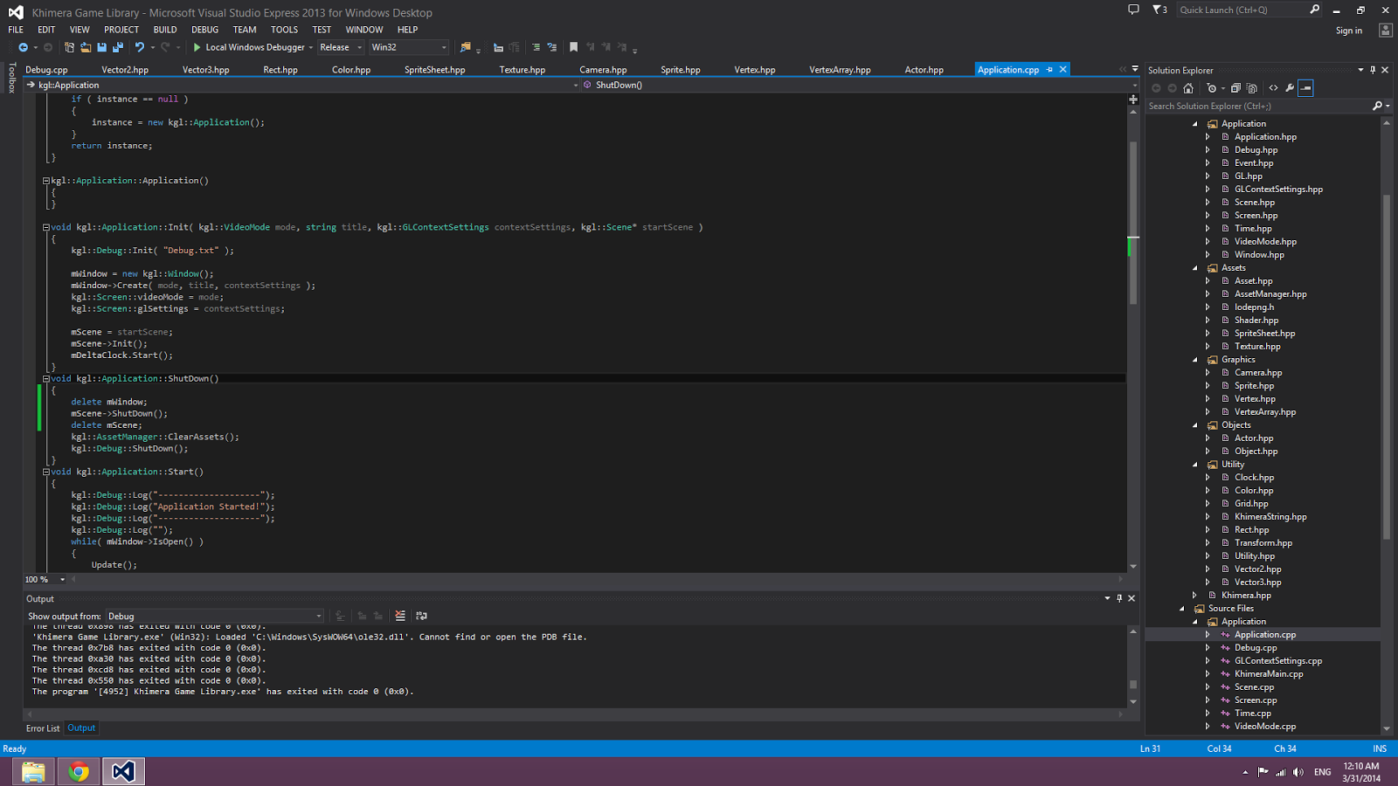1398x786 pixels.
Task: Toggle a bookmark with the bookmark icon
Action: pos(573,47)
